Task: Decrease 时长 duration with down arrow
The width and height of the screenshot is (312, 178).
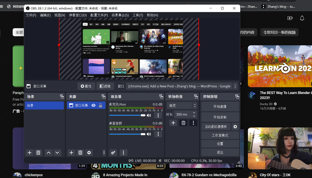Action: click(x=194, y=116)
